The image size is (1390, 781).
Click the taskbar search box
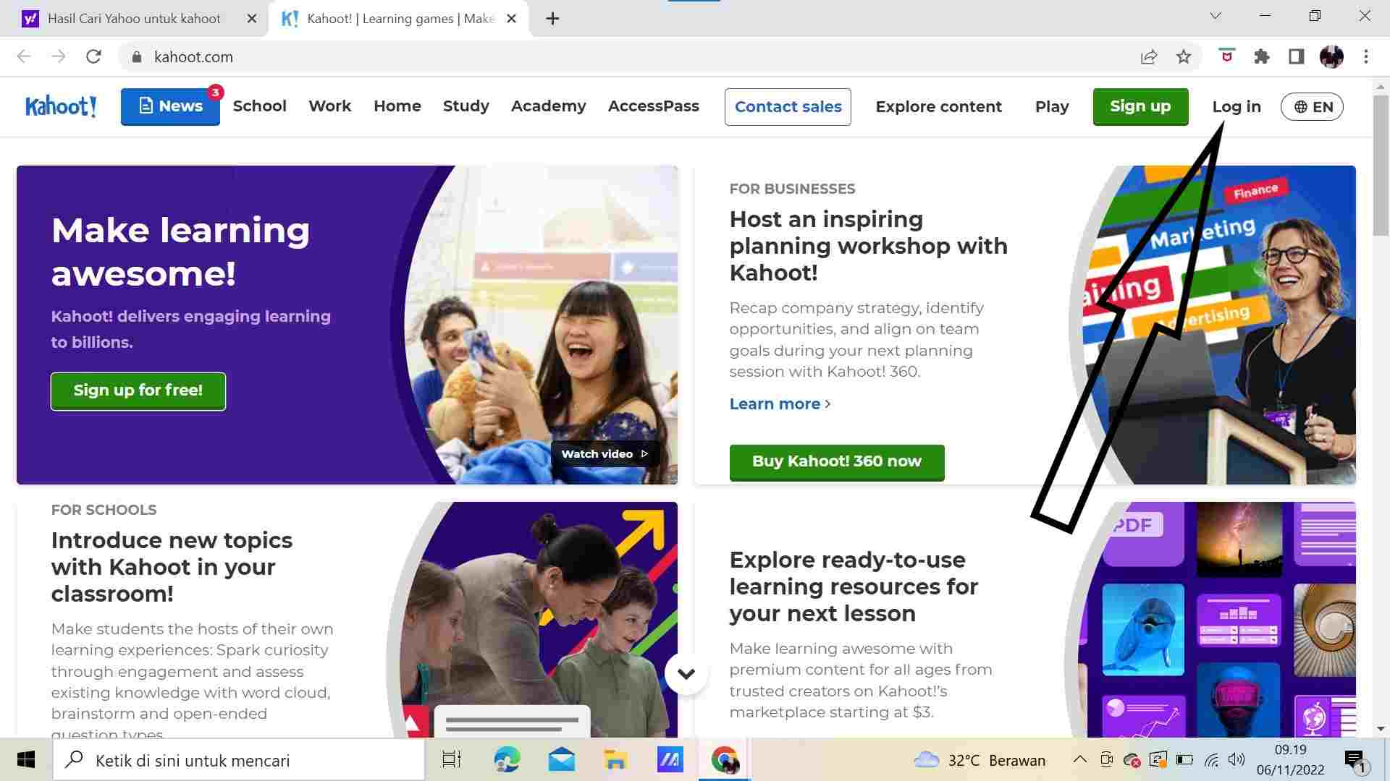tap(238, 760)
